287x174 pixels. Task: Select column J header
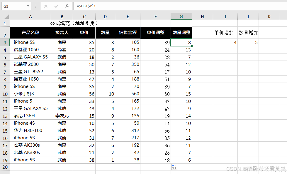(x=248, y=17)
